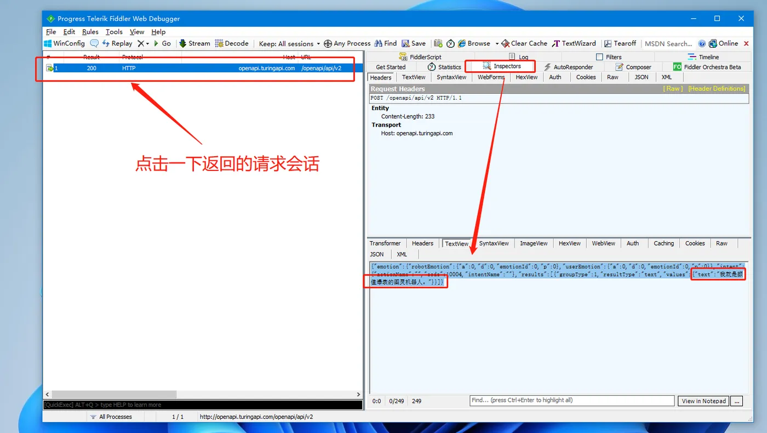Viewport: 767px width, 433px height.
Task: Click Host: openapi.turingapi.com header line
Action: pyautogui.click(x=417, y=133)
